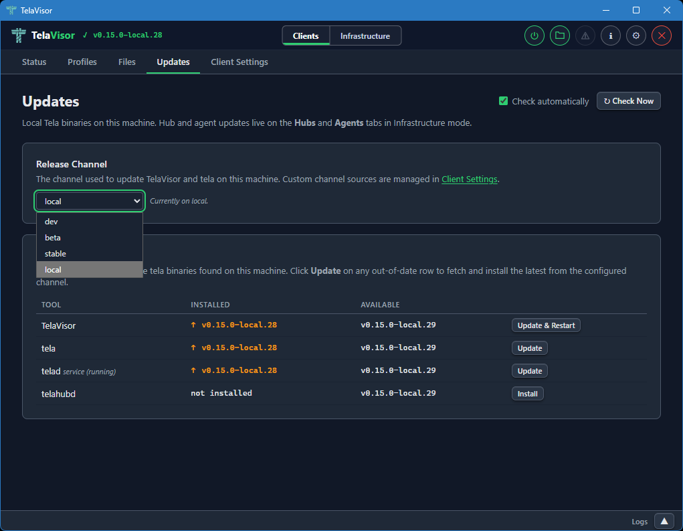Click the Check Now button
Viewport: 683px width, 531px height.
[629, 100]
